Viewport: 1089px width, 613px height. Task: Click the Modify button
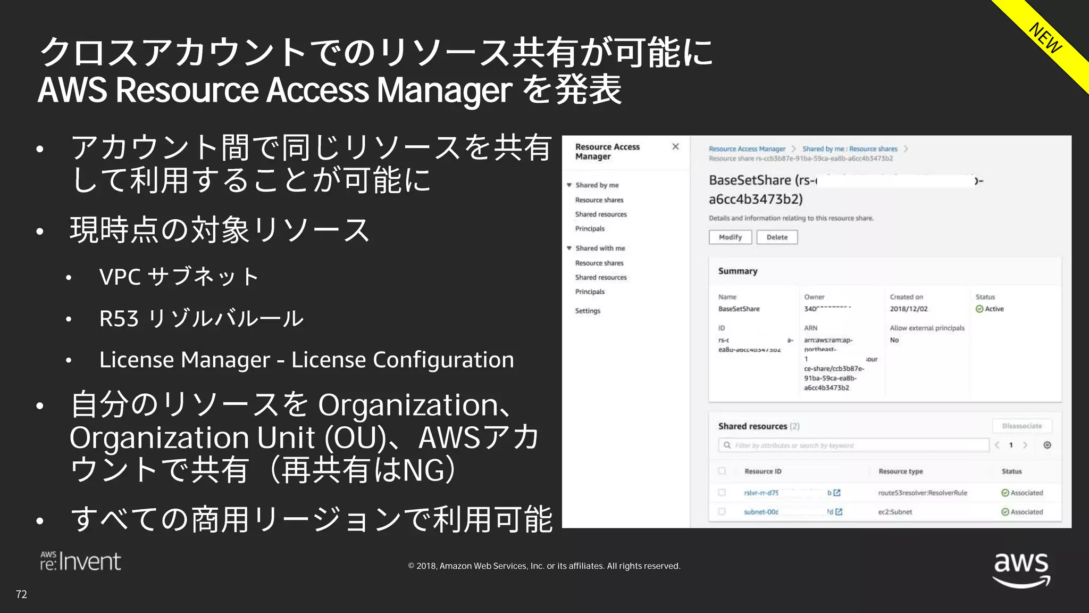[x=731, y=237]
